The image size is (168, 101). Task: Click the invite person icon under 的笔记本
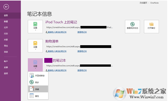47,70
